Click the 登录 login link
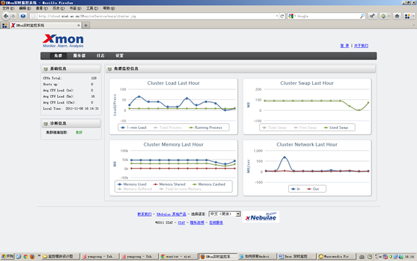The width and height of the screenshot is (417, 261). pos(345,46)
